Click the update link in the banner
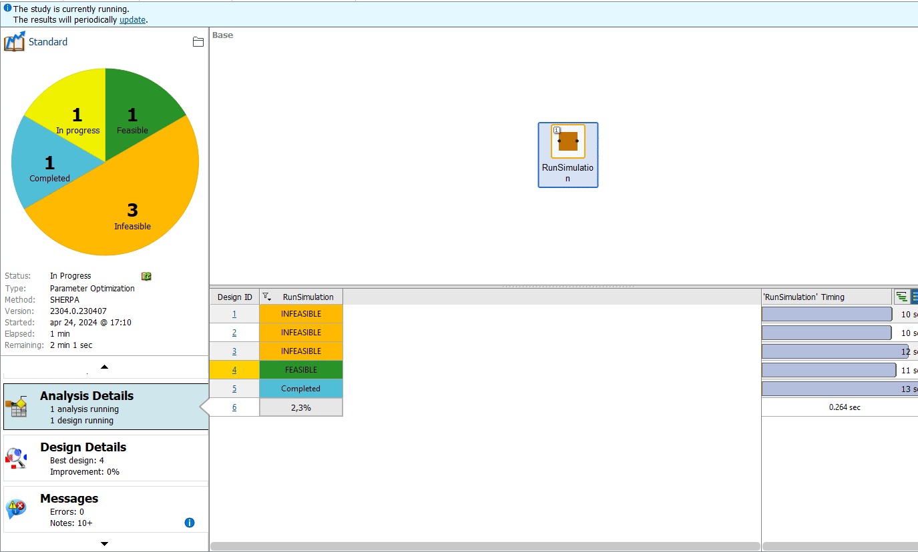 [132, 20]
